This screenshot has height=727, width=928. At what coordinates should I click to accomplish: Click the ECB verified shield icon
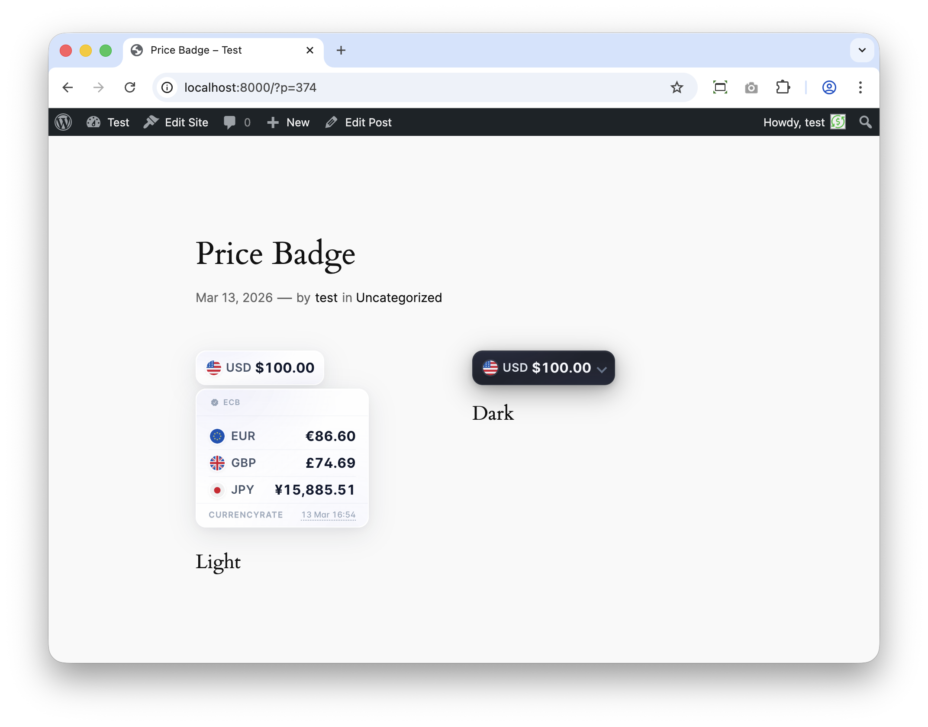coord(215,402)
